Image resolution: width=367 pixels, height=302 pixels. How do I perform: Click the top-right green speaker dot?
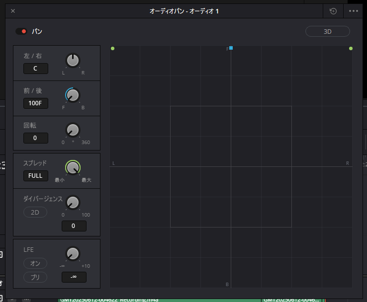click(351, 48)
